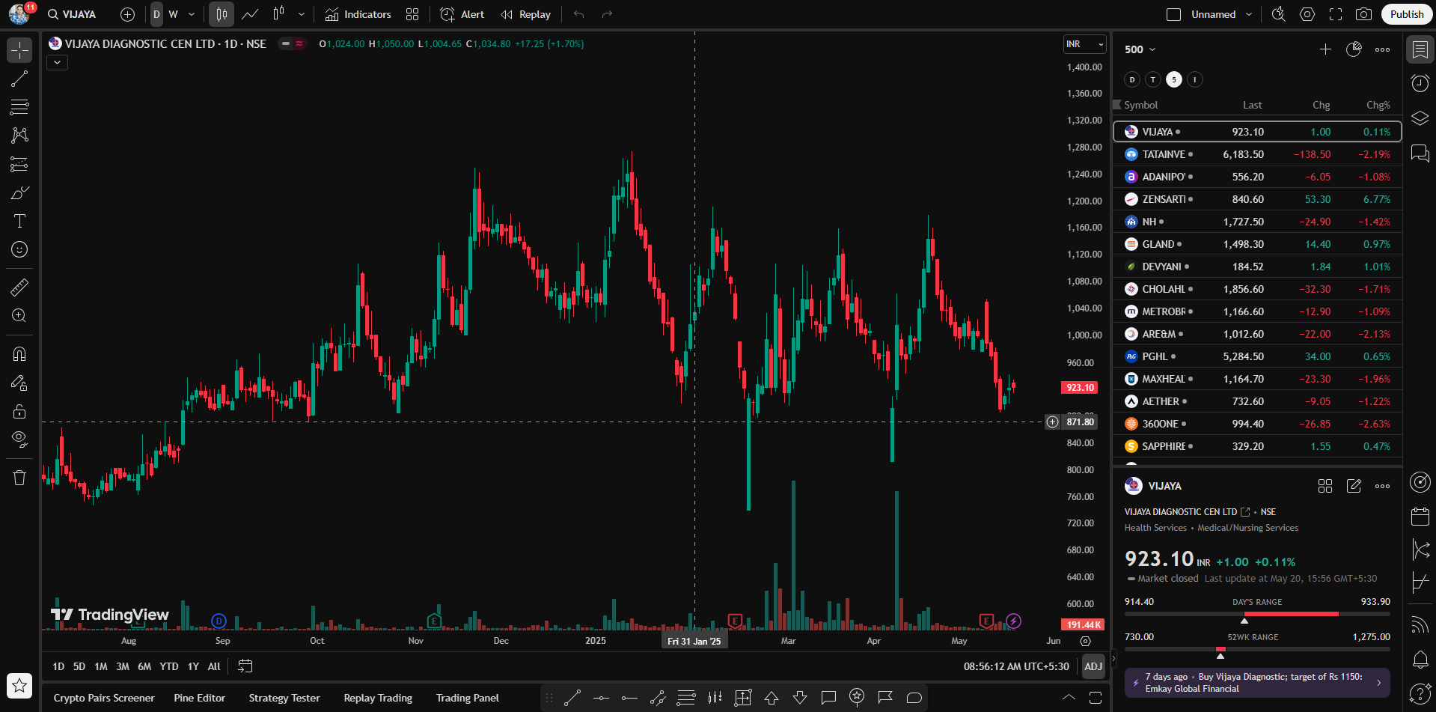The width and height of the screenshot is (1436, 712).
Task: Toggle lock all drawings
Action: (19, 411)
